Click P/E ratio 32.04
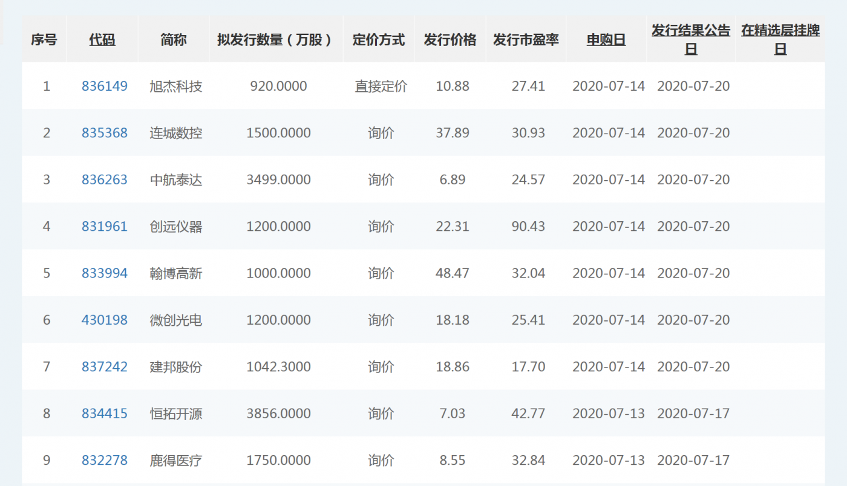The height and width of the screenshot is (486, 847). click(x=528, y=273)
